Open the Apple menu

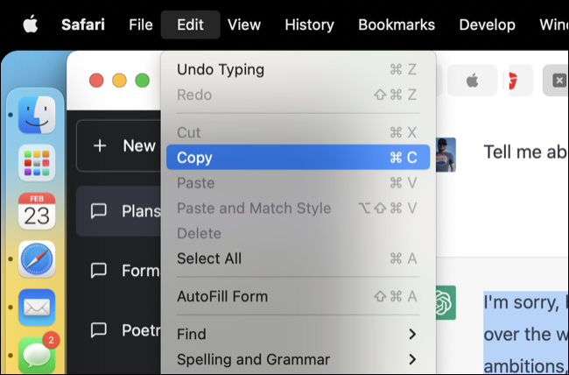coord(30,25)
